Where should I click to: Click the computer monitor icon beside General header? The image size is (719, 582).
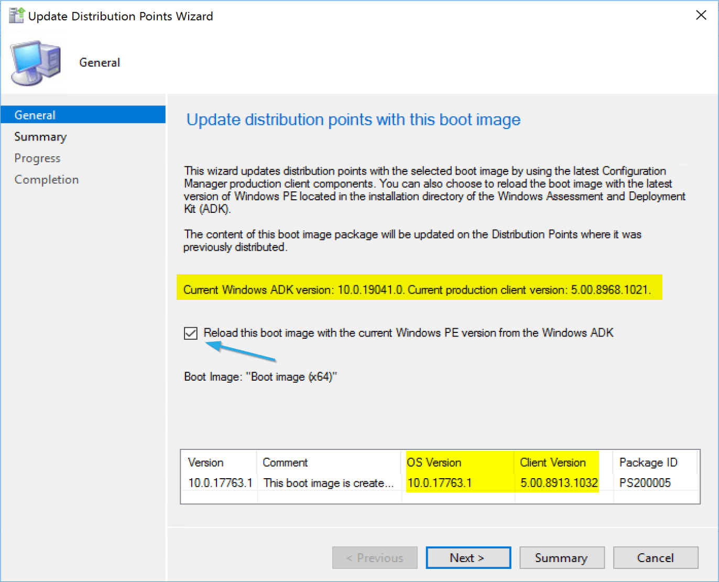tap(35, 62)
